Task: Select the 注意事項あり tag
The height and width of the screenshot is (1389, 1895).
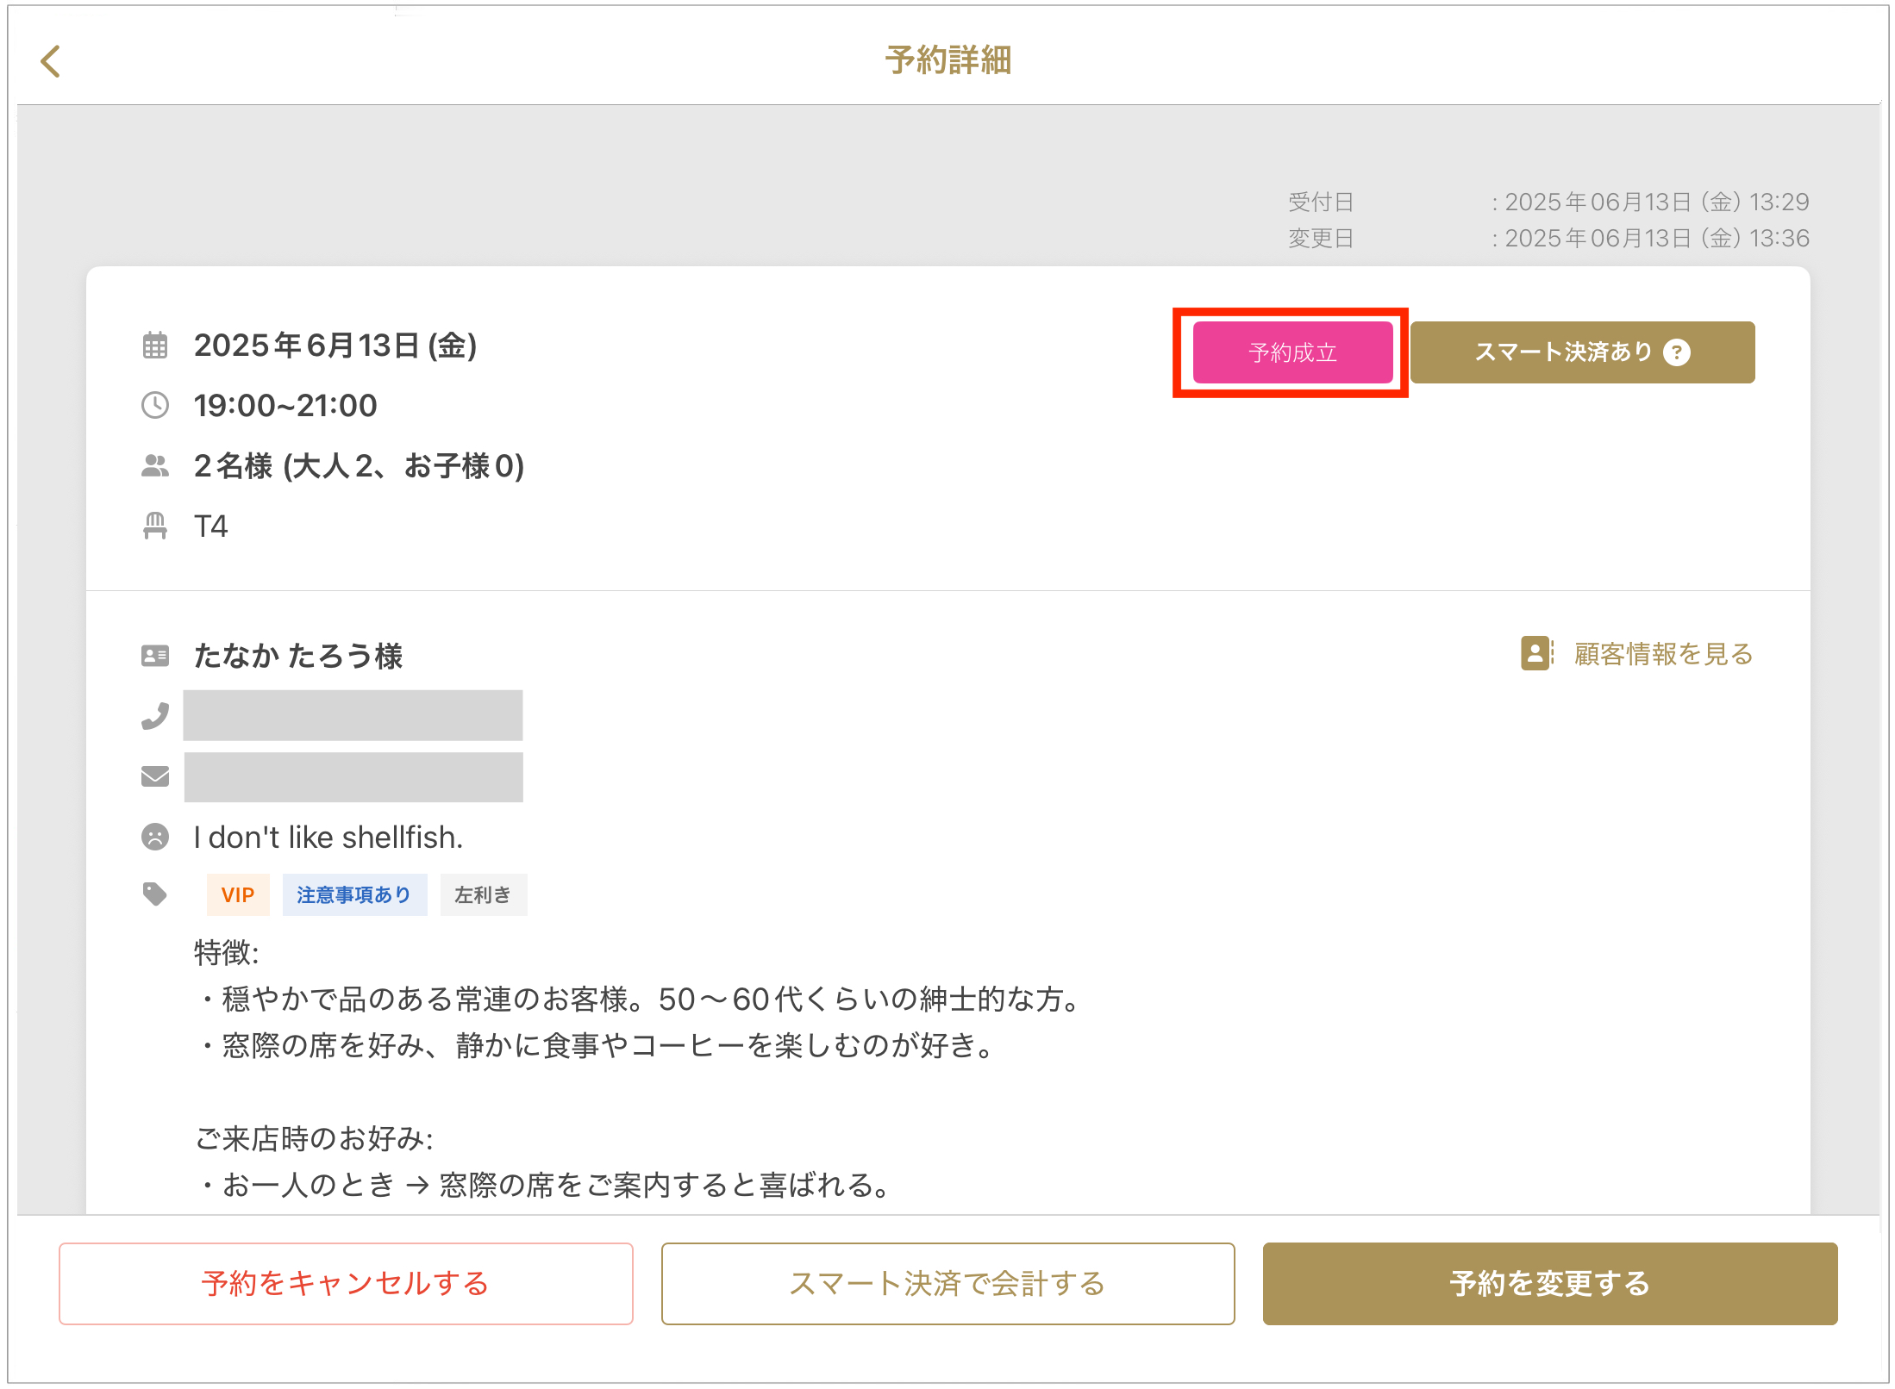Action: click(354, 894)
